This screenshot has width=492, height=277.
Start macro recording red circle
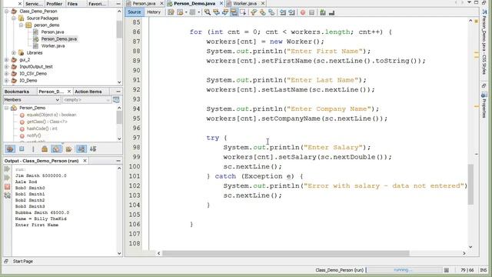click(x=303, y=12)
